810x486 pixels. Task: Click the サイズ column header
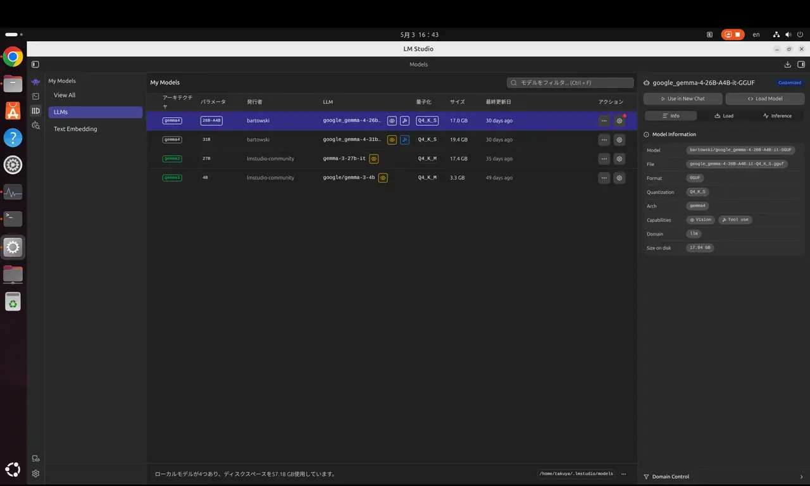click(x=458, y=102)
